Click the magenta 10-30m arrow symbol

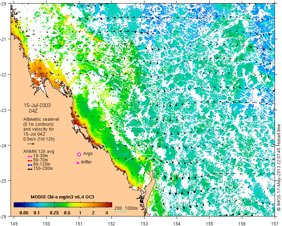[x=30, y=156]
